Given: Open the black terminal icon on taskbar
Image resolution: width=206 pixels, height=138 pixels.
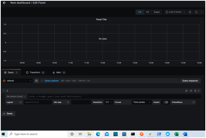Looking at the screenshot, I should click(133, 134).
